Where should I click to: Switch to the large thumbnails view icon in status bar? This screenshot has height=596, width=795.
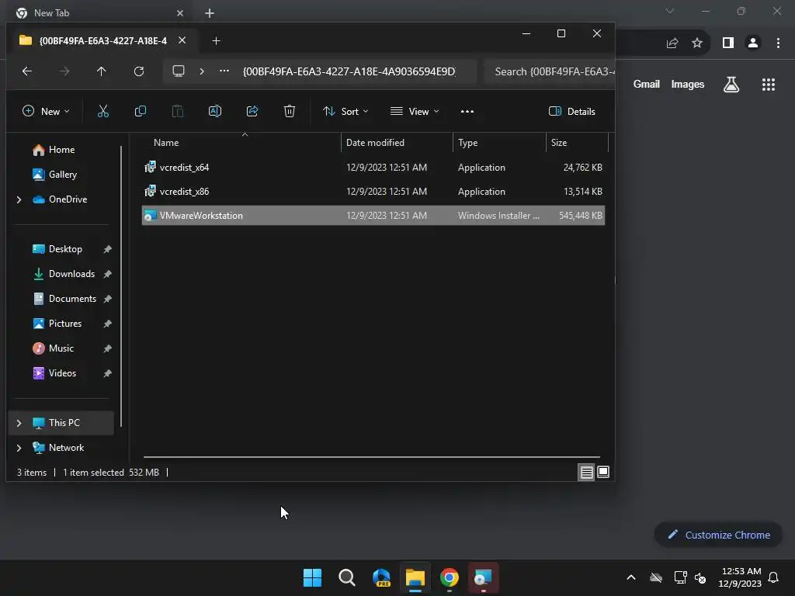(602, 473)
